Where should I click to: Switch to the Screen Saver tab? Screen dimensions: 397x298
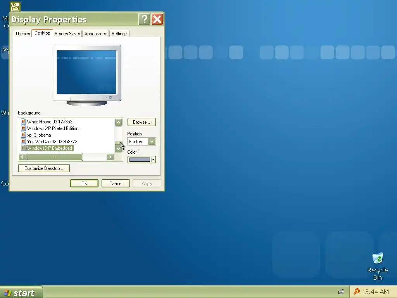pyautogui.click(x=67, y=34)
